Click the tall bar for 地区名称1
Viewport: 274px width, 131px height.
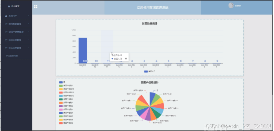(83, 50)
